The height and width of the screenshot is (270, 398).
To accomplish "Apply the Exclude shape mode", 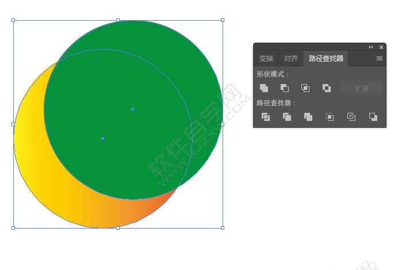I will point(327,88).
